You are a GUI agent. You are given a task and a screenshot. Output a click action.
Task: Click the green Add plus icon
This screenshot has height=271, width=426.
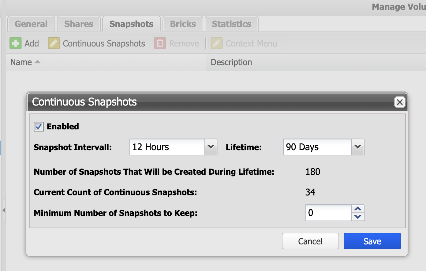[15, 43]
